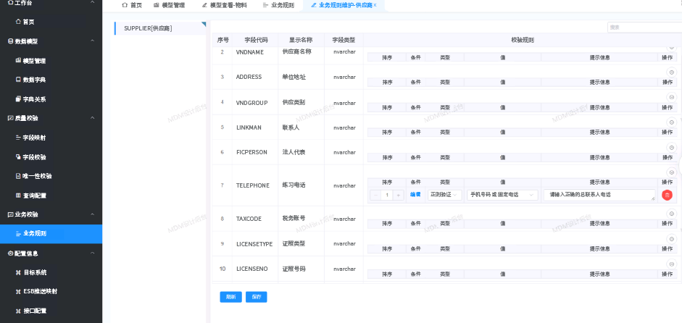Go to 模型管理 in the sidebar
The height and width of the screenshot is (323, 682).
(x=34, y=61)
